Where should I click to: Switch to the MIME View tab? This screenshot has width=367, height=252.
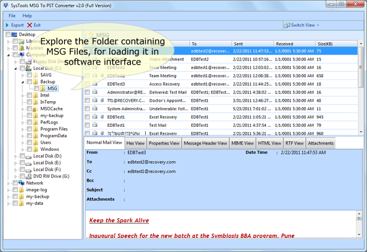pyautogui.click(x=242, y=143)
